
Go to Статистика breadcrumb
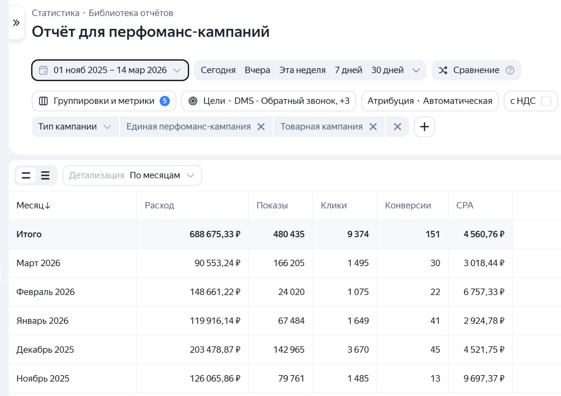[55, 13]
